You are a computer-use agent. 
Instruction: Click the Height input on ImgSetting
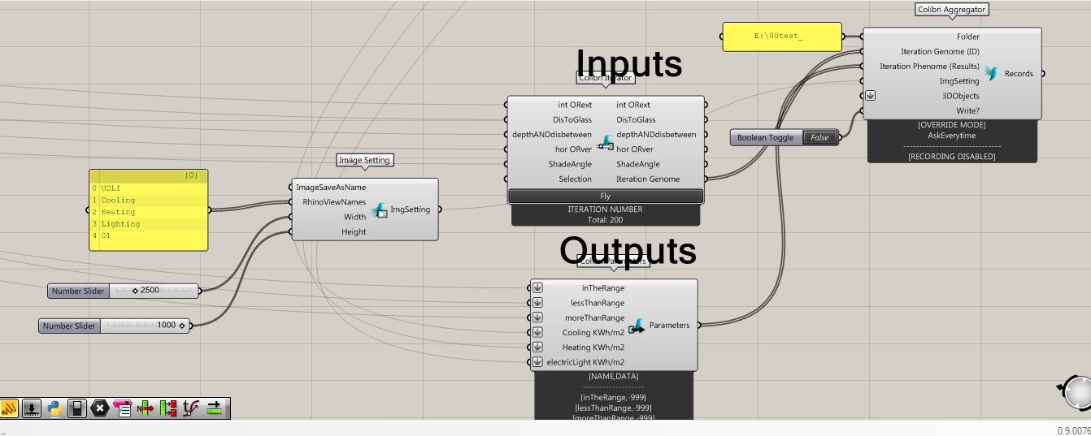[354, 232]
